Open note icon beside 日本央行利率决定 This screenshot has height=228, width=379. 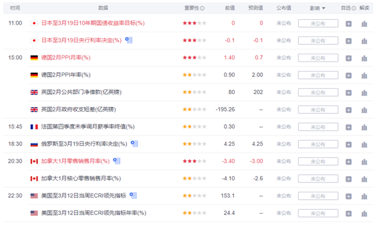128,40
